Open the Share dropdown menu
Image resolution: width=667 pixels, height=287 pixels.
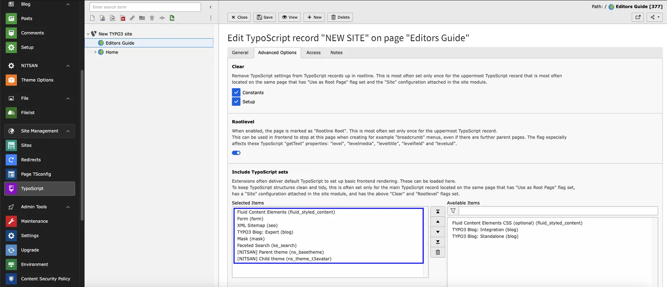point(654,17)
